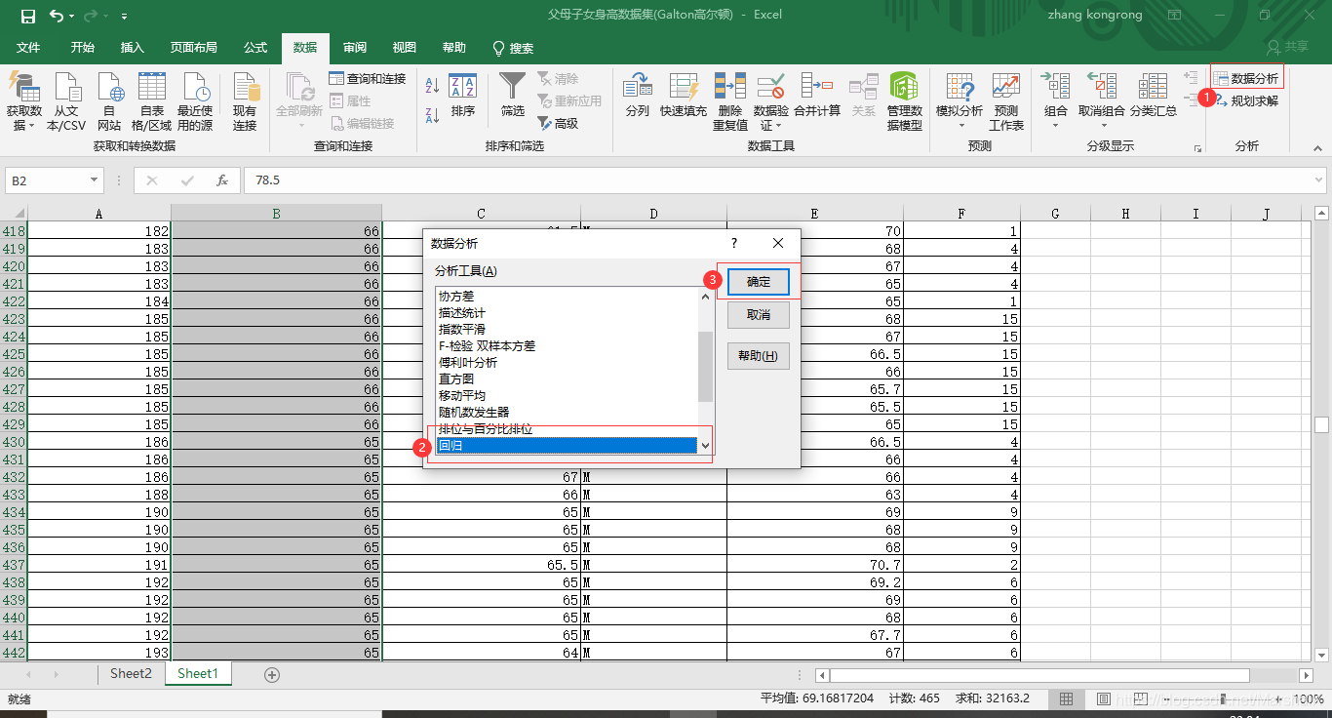Image resolution: width=1332 pixels, height=718 pixels.
Task: Toggle the Filter (筛选) funnel
Action: point(512,96)
